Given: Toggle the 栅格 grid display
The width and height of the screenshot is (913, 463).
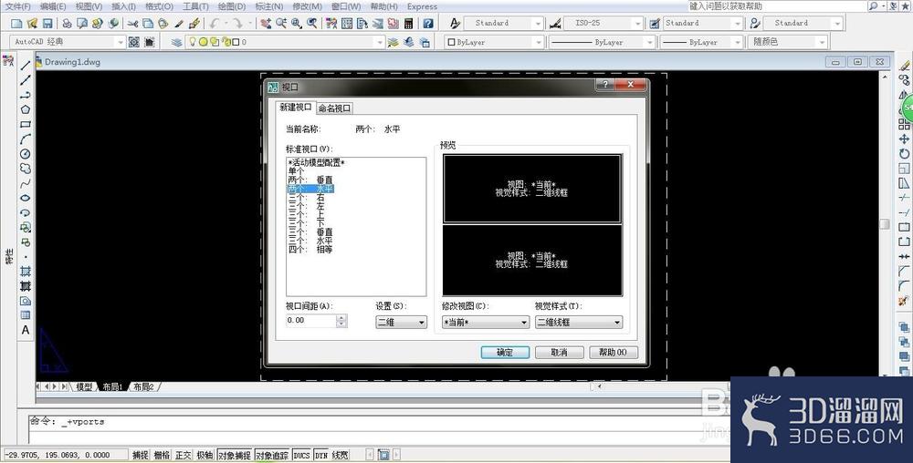Looking at the screenshot, I should [162, 456].
